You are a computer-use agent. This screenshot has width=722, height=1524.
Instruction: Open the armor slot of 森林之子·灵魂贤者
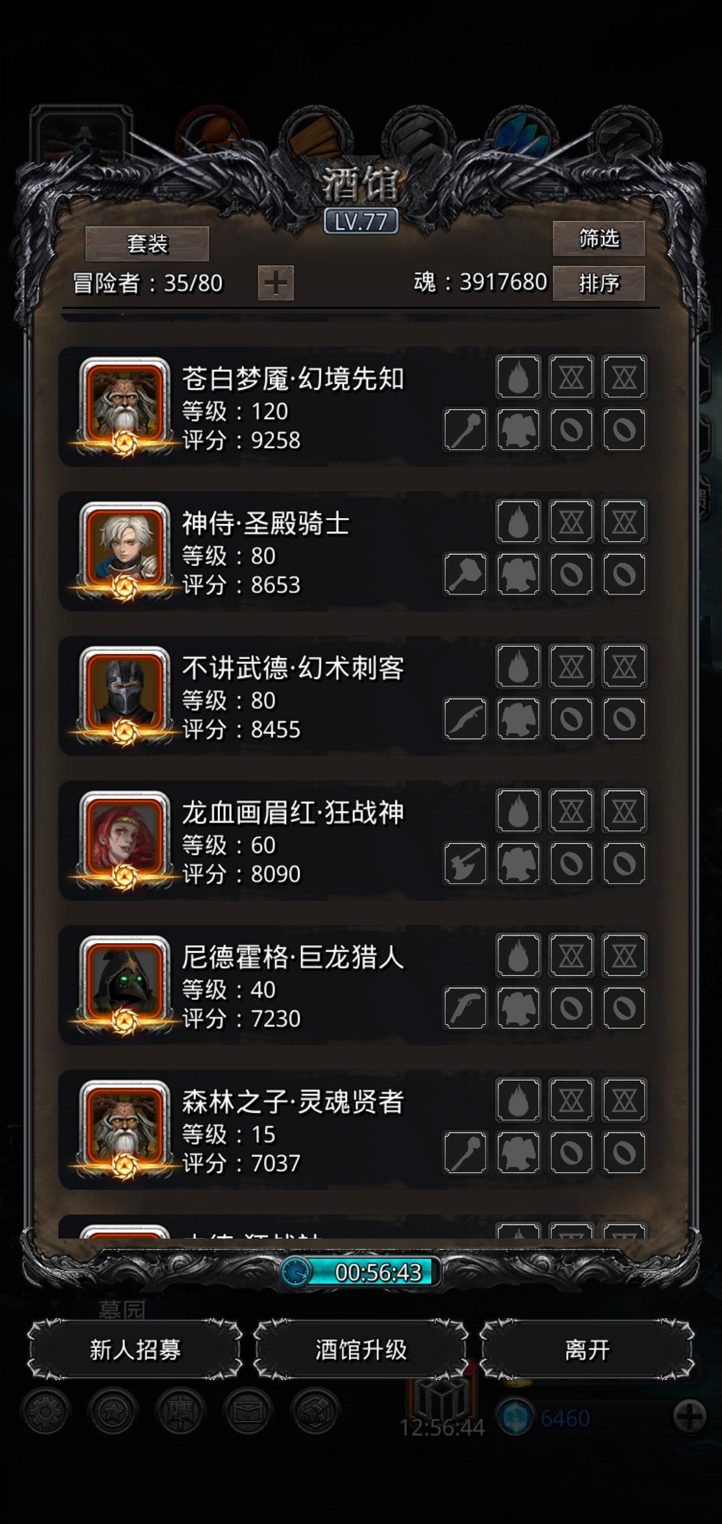tap(518, 1152)
